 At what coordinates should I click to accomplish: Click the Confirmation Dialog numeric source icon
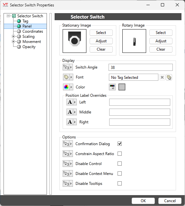(68, 144)
